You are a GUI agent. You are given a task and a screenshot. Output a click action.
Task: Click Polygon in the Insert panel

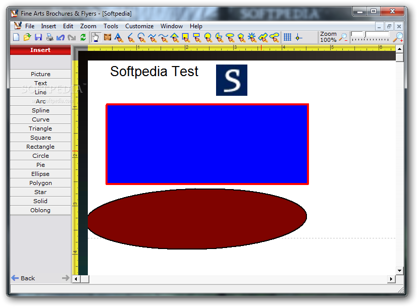(40, 182)
